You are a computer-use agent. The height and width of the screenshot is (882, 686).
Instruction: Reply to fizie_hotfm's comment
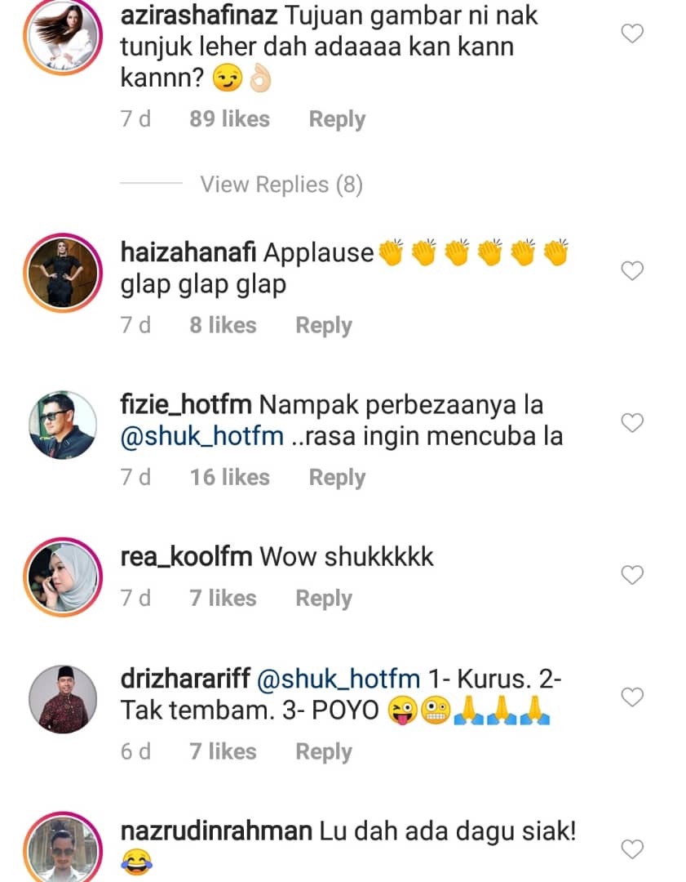click(x=337, y=478)
